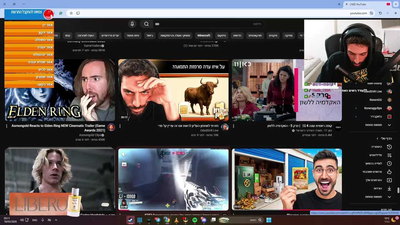Open the הדף שלי section chevron
Viewport: 400px width, 225px height.
[377, 138]
